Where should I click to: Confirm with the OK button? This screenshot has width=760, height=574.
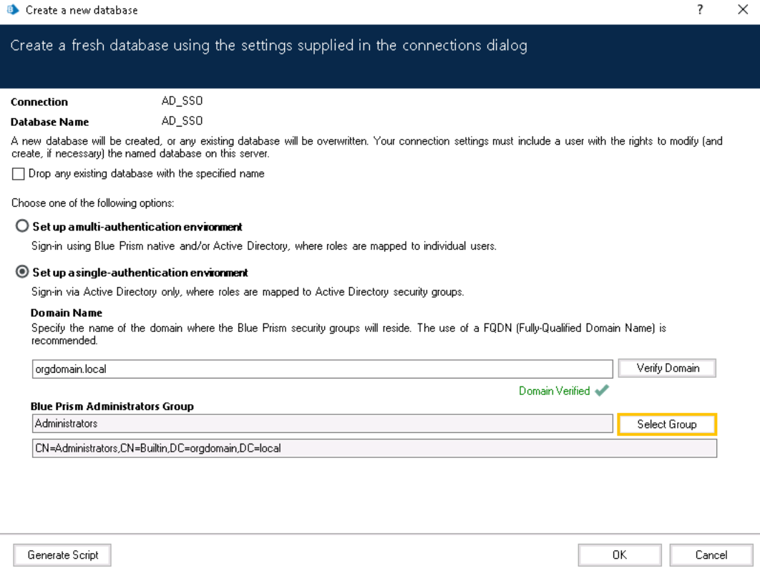(620, 555)
